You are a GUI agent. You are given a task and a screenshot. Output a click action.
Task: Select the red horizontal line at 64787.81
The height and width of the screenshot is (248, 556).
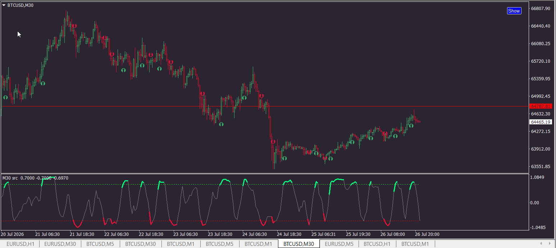pyautogui.click(x=265, y=106)
